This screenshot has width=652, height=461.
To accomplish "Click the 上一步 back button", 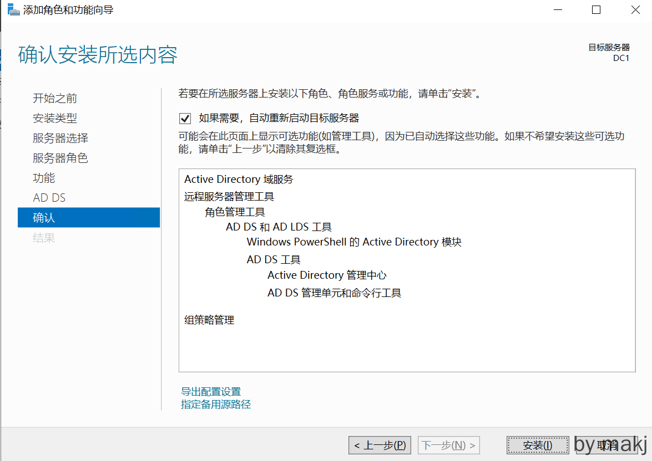I will click(x=380, y=445).
